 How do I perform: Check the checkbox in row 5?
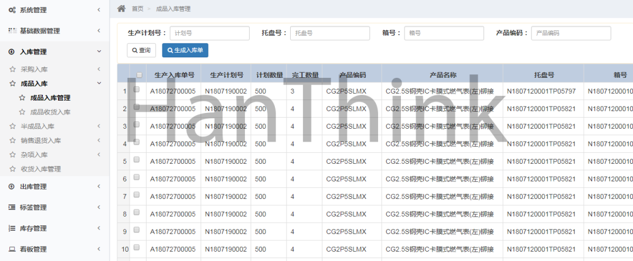[137, 160]
